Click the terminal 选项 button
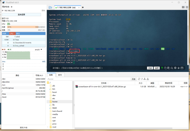 coord(156,68)
